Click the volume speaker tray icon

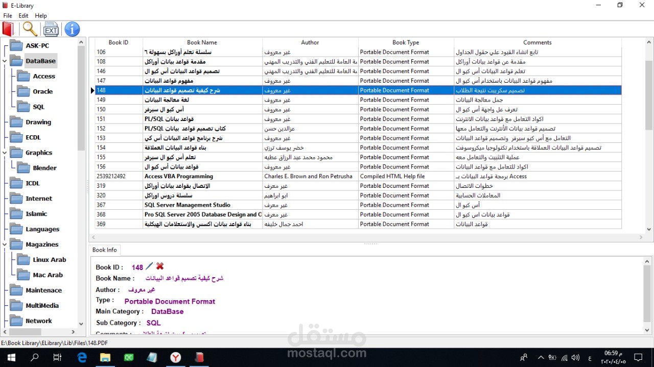point(576,357)
